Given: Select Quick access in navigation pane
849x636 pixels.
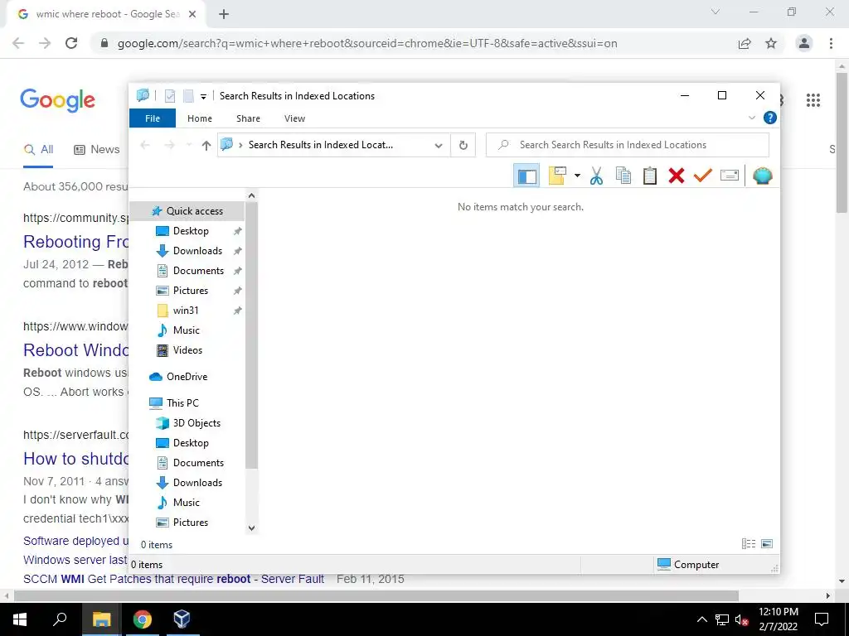Looking at the screenshot, I should [x=187, y=211].
